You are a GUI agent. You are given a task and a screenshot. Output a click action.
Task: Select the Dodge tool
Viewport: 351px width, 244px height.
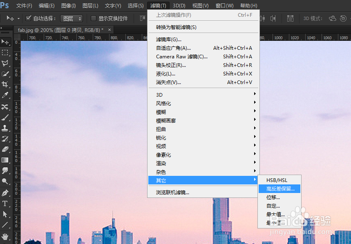click(5, 181)
